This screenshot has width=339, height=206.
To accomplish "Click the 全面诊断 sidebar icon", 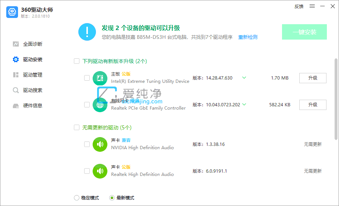I will click(x=16, y=44).
